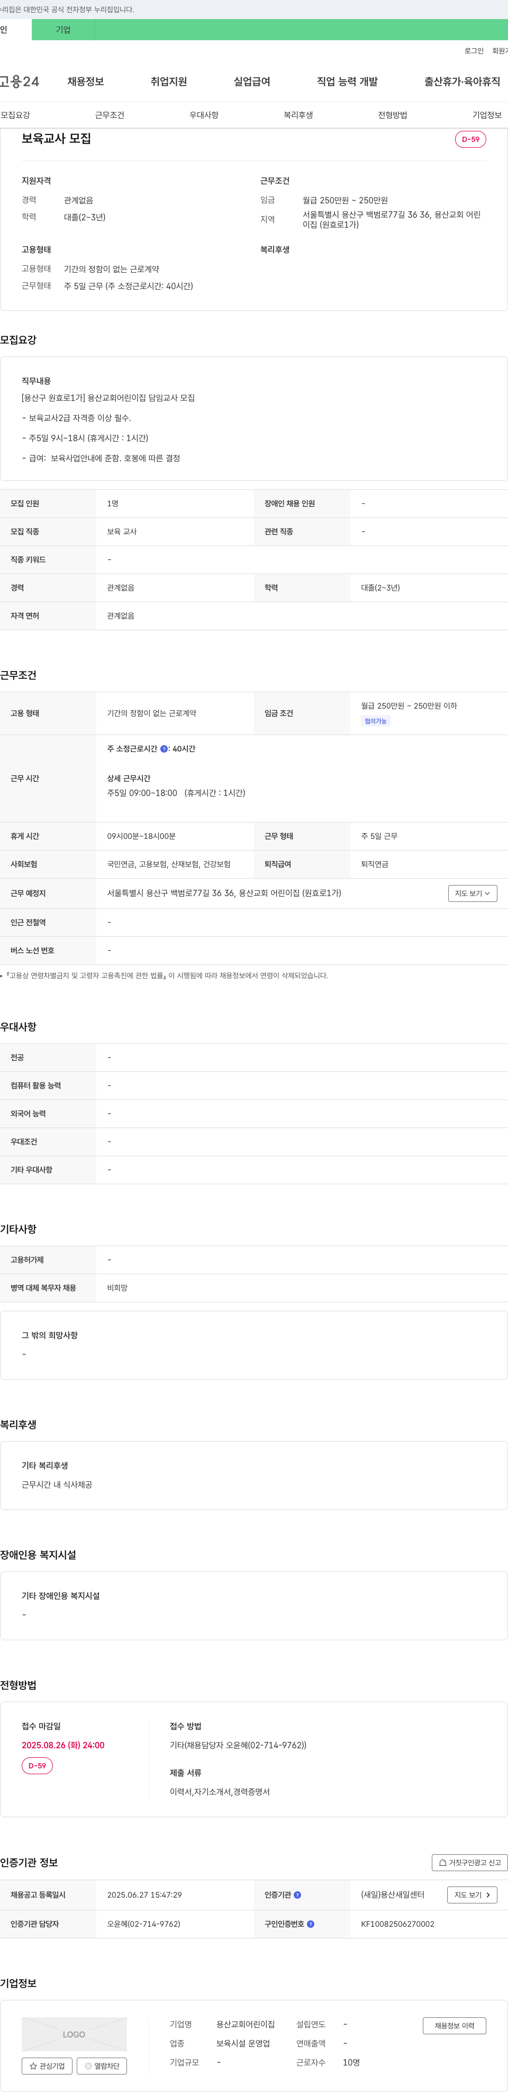Report a fake ad via 거짓구인광고 신고
This screenshot has height=2092, width=508.
pos(470,1862)
